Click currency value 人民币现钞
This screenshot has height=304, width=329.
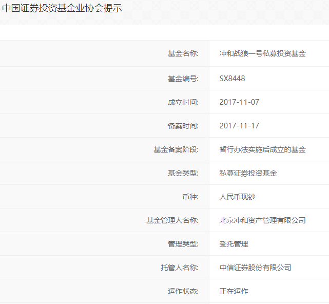(x=237, y=197)
